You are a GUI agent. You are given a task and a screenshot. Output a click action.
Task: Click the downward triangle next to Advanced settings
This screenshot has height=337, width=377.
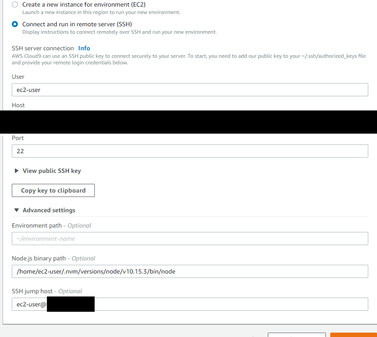click(x=16, y=210)
